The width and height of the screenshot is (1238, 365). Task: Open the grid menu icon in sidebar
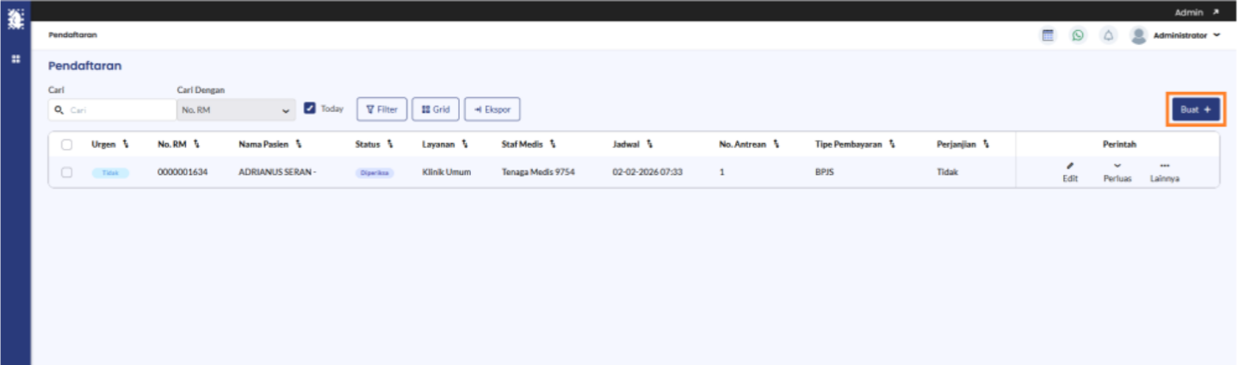tap(15, 59)
